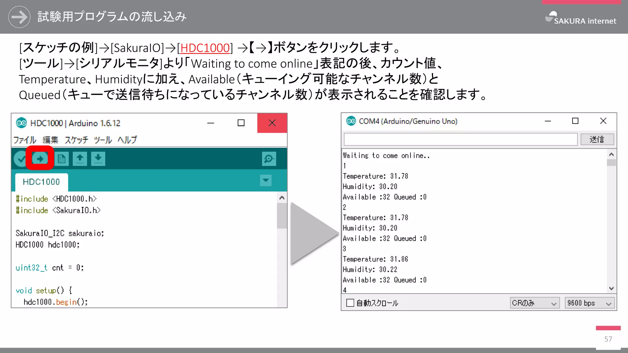Screen dimensions: 628x353
Task: Open the ツール menu
Action: (x=103, y=140)
